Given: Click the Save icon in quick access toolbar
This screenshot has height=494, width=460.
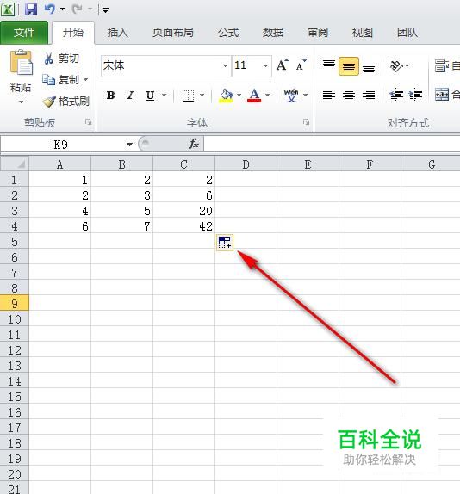Looking at the screenshot, I should [x=31, y=9].
